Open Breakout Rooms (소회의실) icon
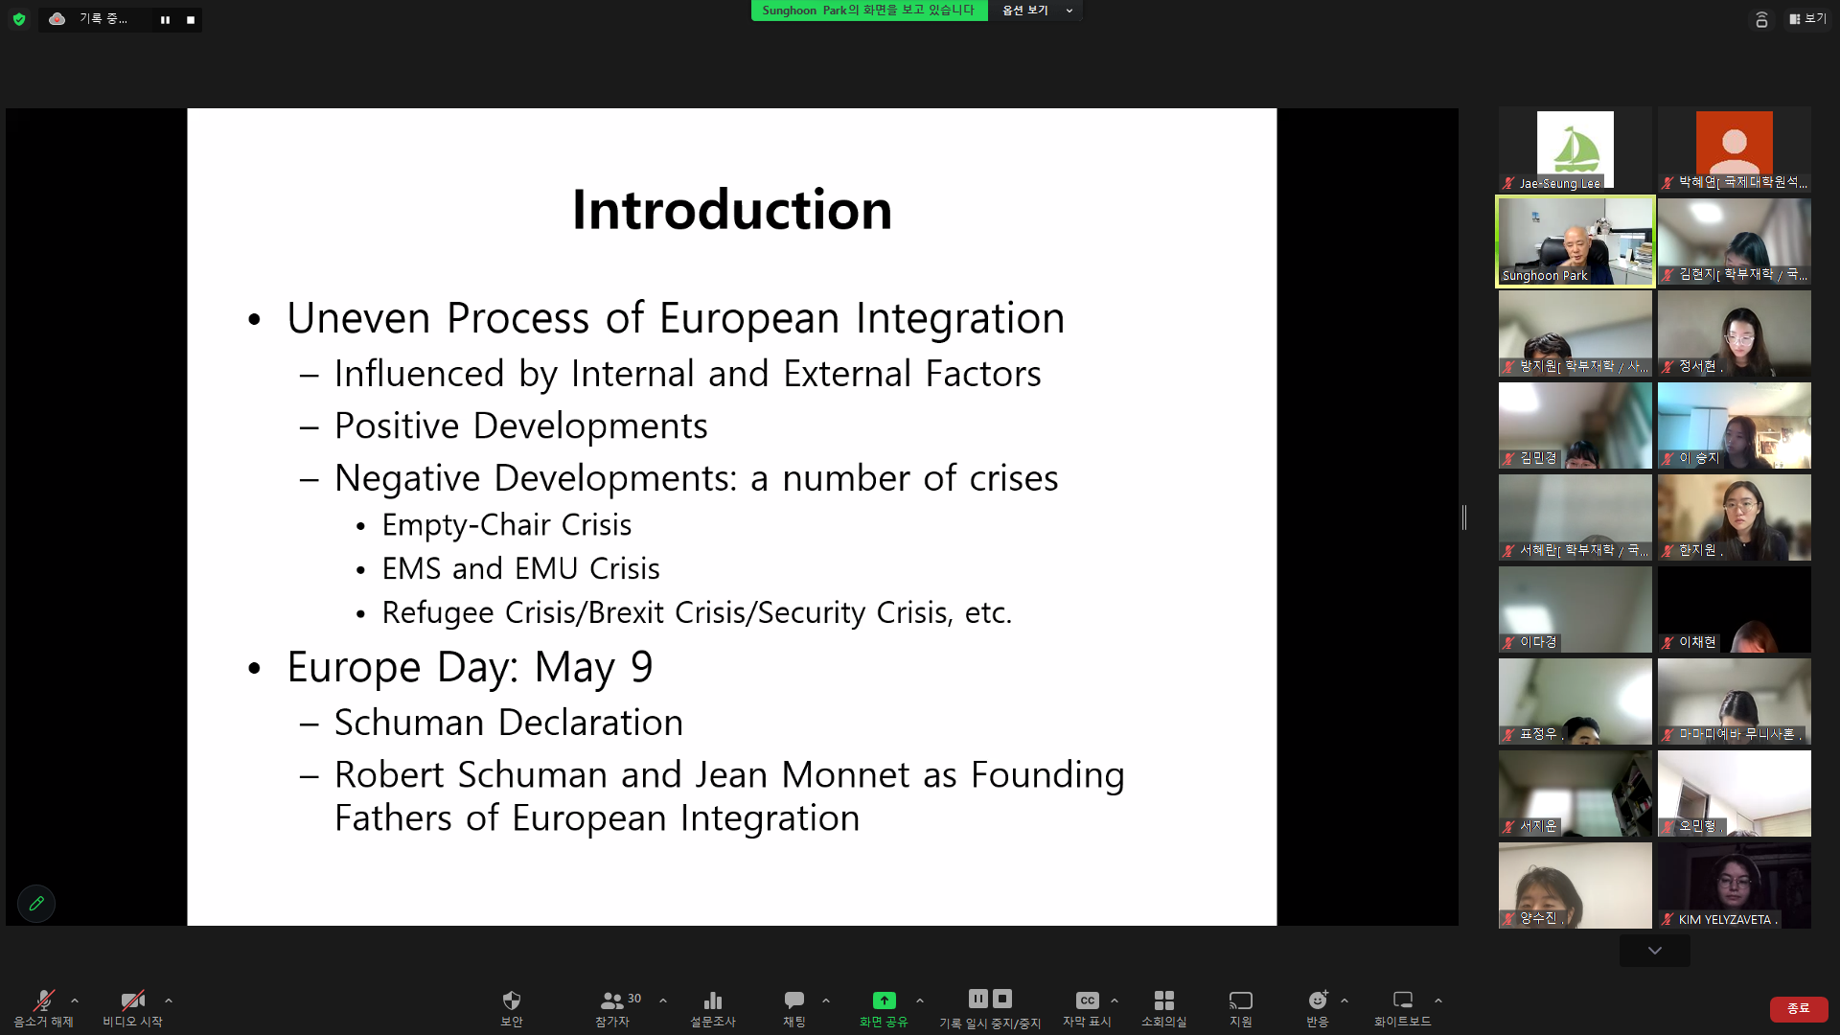The width and height of the screenshot is (1840, 1035). pyautogui.click(x=1163, y=1001)
